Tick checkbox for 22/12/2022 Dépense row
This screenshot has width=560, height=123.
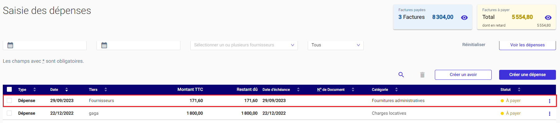tap(9, 113)
